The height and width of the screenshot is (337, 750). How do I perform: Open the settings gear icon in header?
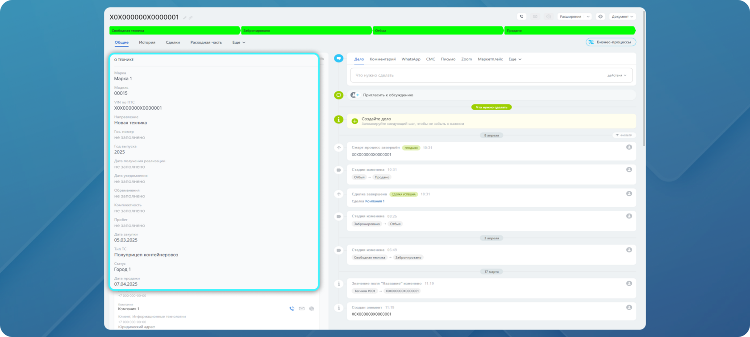[x=600, y=16]
